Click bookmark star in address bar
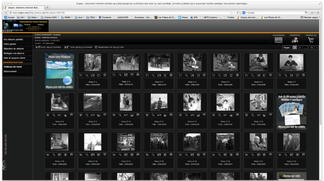 click(231, 13)
